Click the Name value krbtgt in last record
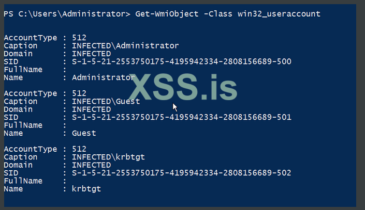Screen dimensions: 365x210 (86, 189)
